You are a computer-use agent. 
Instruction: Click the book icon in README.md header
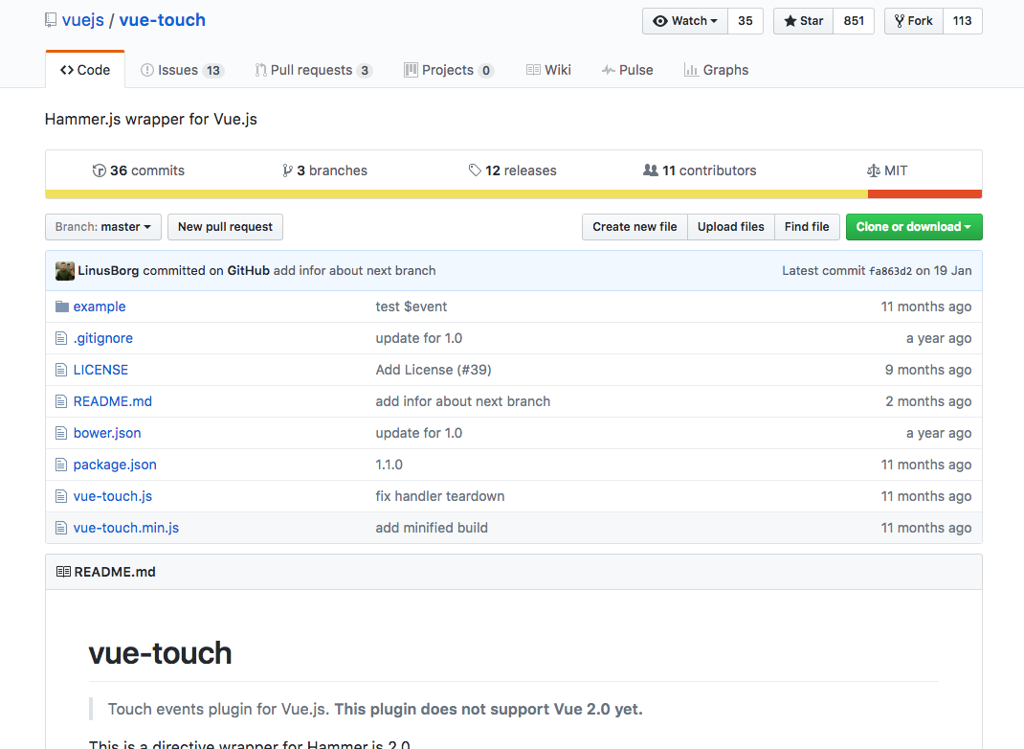point(63,572)
